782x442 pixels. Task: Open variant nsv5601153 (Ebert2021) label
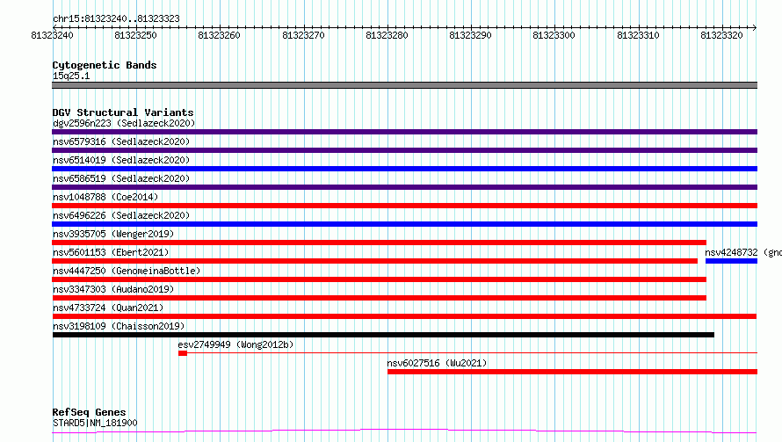click(x=111, y=252)
